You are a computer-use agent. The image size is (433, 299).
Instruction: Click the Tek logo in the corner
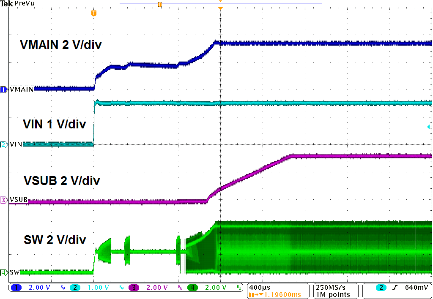6,3
